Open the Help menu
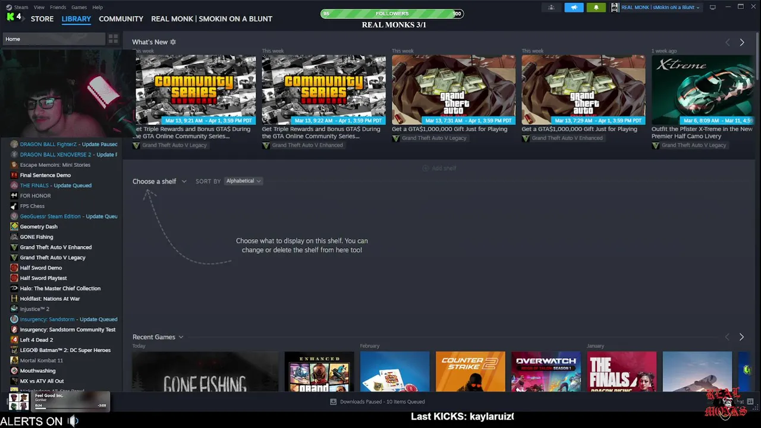 tap(98, 7)
